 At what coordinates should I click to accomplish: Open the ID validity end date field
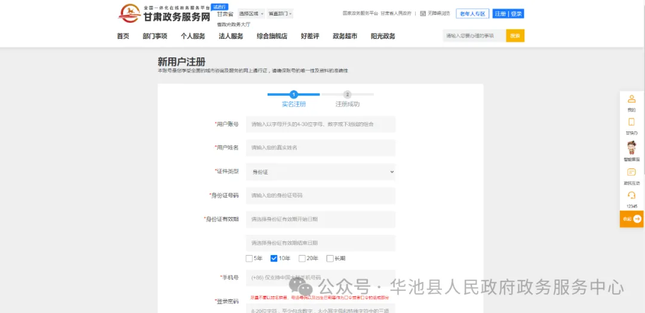pos(321,243)
